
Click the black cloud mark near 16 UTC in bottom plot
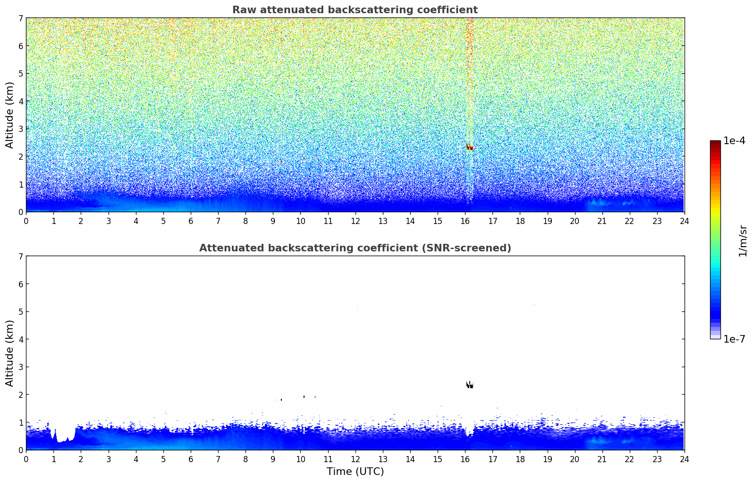click(469, 385)
